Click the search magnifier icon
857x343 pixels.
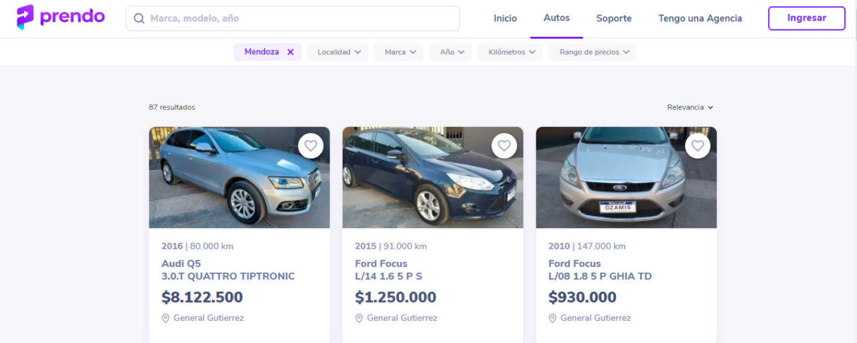click(x=139, y=19)
